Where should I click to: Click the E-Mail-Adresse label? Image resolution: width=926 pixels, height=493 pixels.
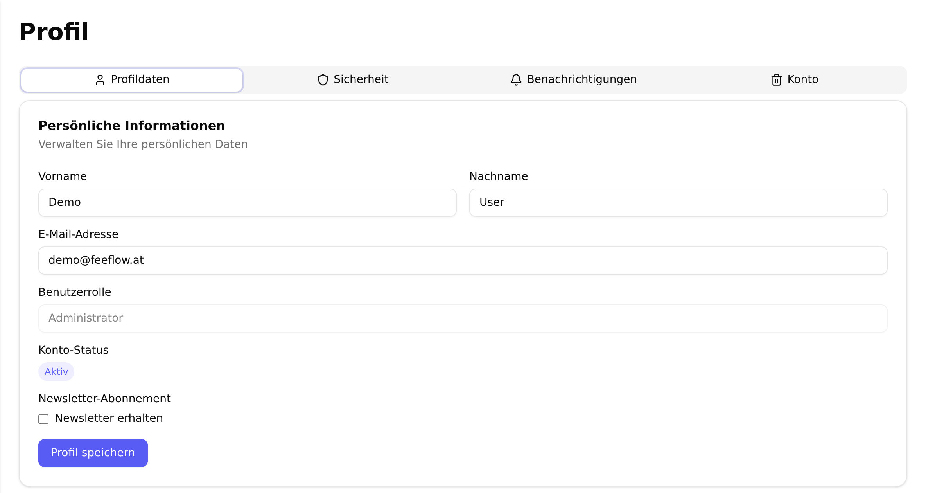coord(78,234)
